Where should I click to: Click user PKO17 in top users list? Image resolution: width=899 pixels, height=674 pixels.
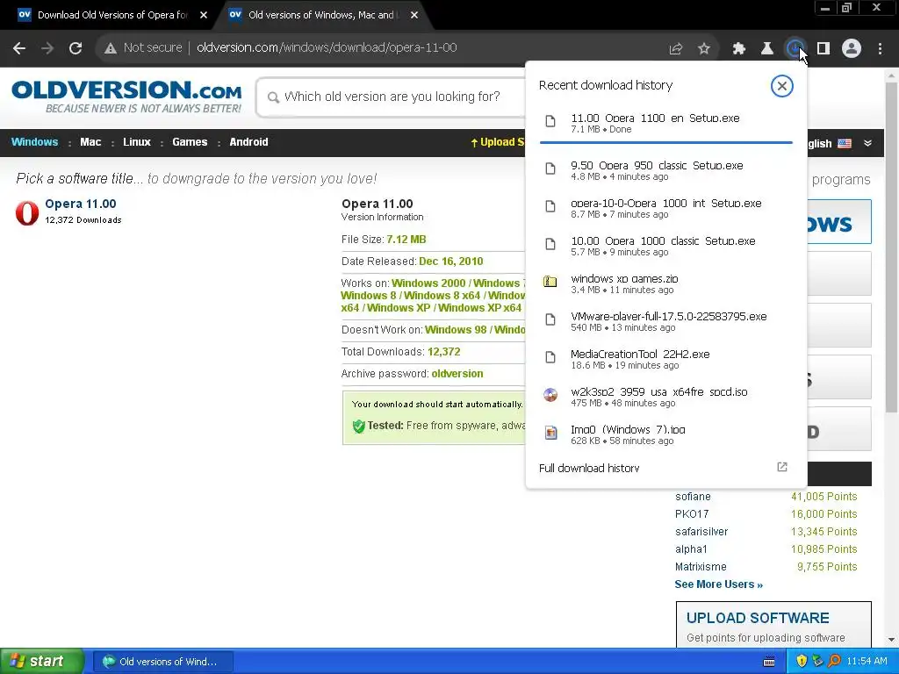692,514
